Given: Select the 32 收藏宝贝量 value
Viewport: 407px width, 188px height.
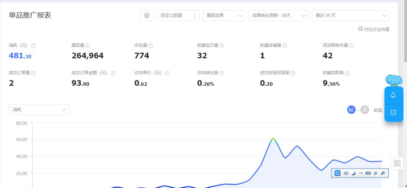Looking at the screenshot, I should pos(202,56).
